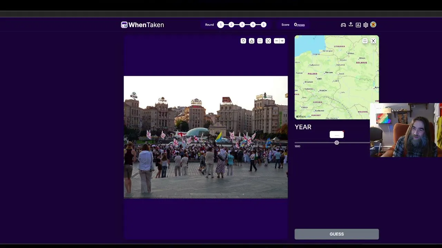
Task: Select round 1 indicator
Action: point(221,25)
